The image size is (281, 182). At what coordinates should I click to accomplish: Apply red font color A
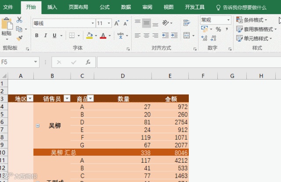click(103, 35)
